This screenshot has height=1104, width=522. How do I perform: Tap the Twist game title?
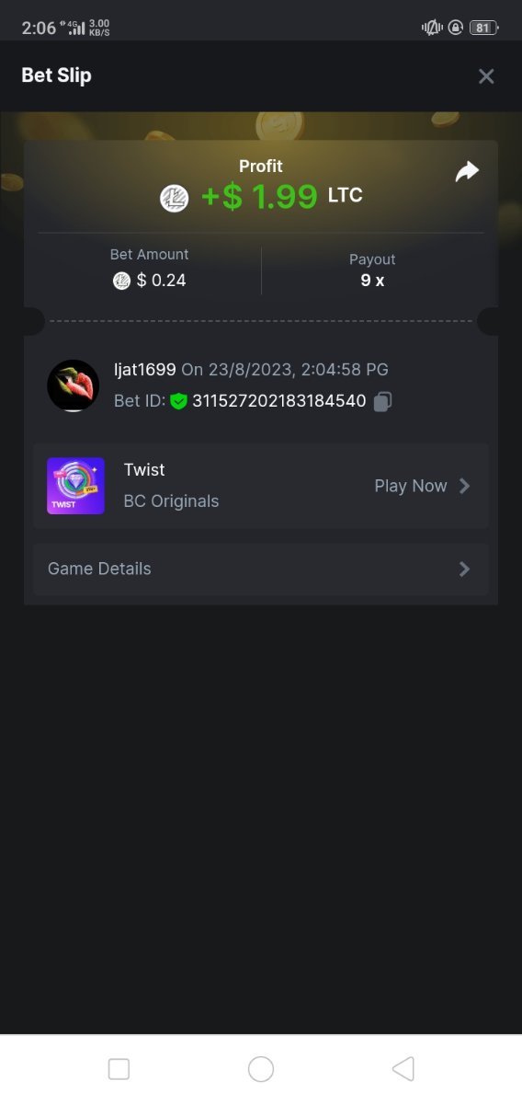click(144, 469)
